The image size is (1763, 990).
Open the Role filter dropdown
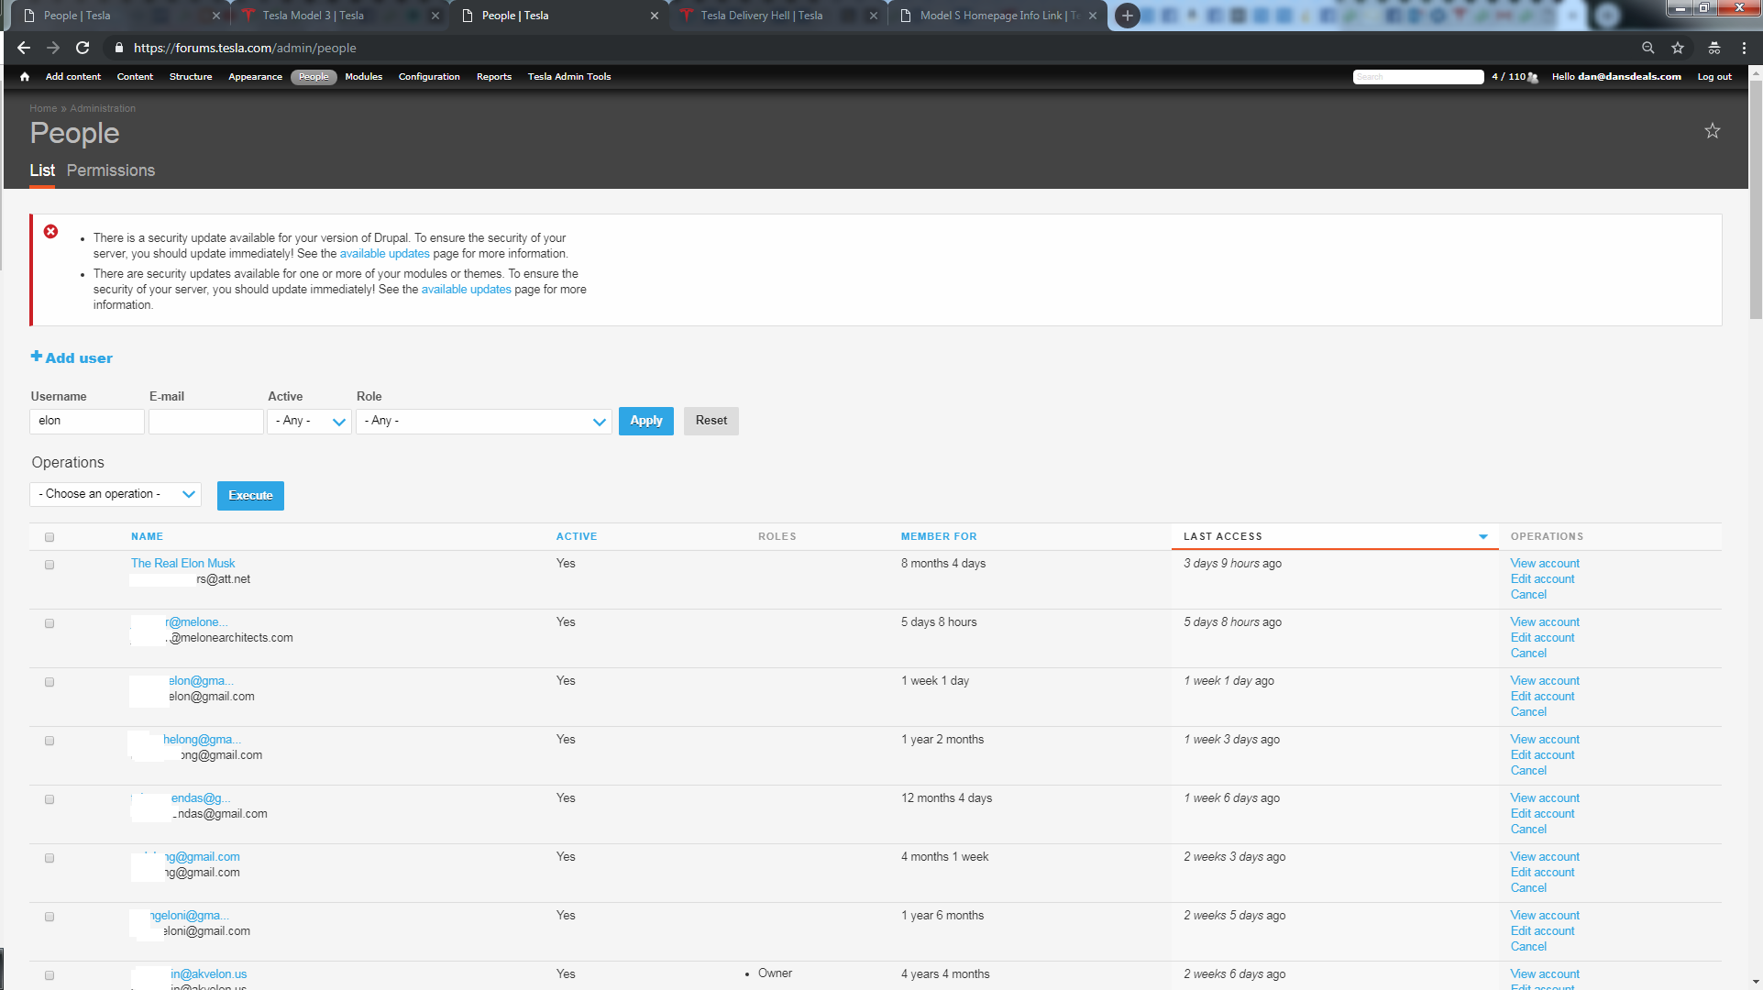(x=484, y=421)
